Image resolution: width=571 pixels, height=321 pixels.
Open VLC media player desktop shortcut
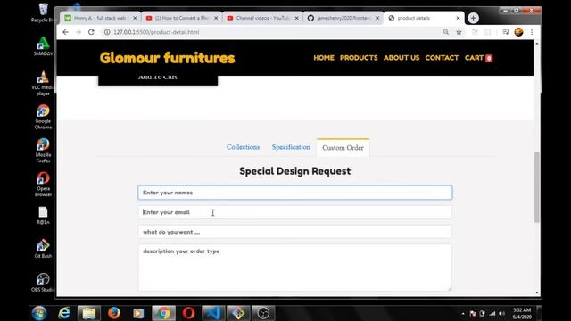(x=43, y=83)
